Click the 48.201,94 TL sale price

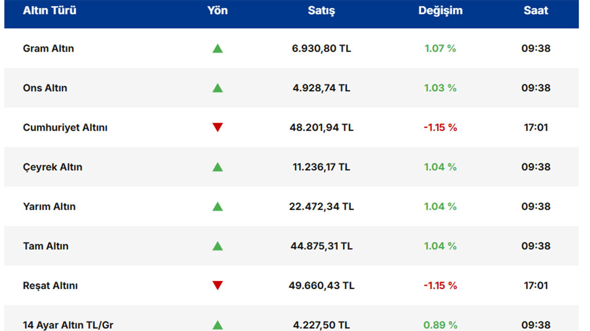click(321, 127)
